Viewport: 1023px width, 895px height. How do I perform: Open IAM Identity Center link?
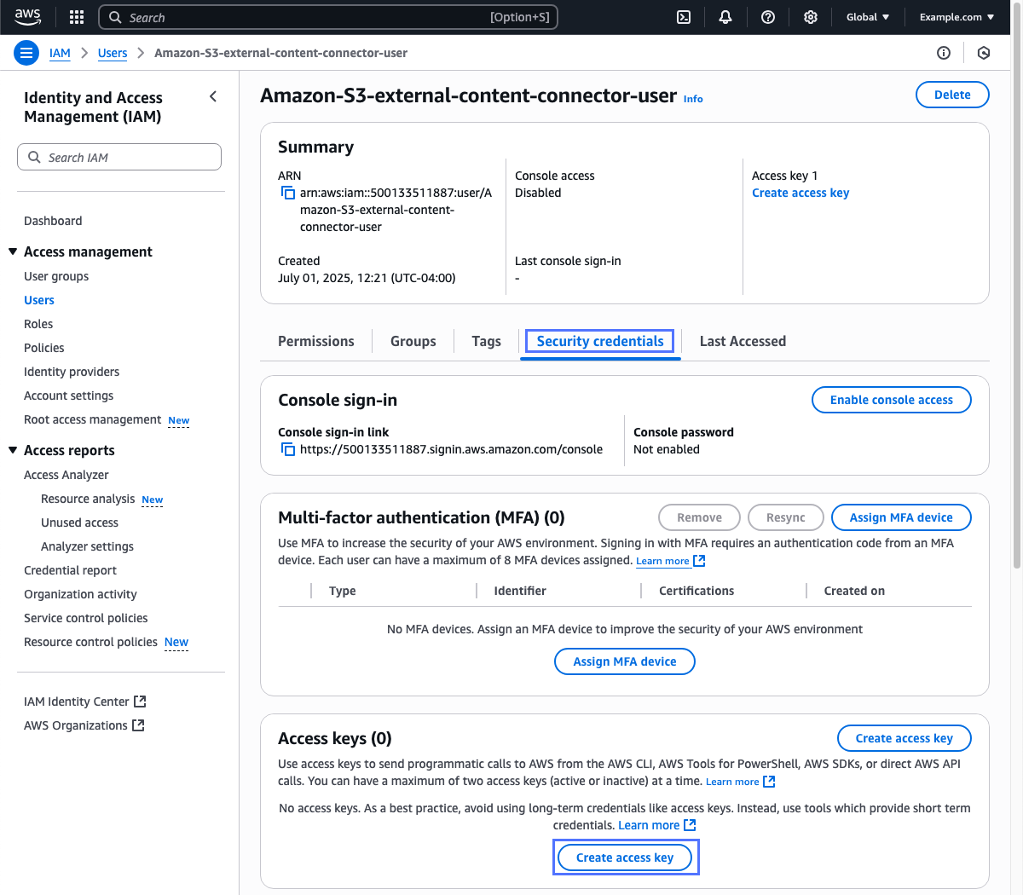77,702
